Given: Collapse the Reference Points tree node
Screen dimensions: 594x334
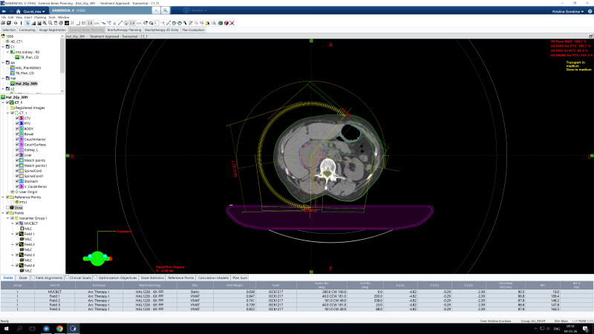Looking at the screenshot, I should coord(3,197).
